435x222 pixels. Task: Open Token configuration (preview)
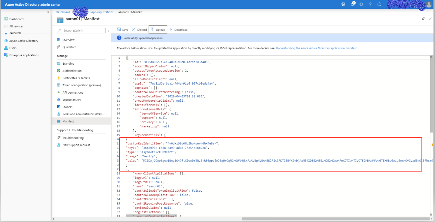(81, 85)
